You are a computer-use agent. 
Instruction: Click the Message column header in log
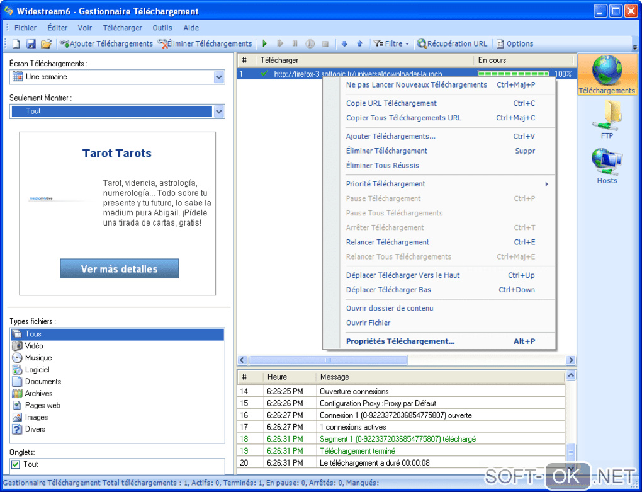pos(440,377)
